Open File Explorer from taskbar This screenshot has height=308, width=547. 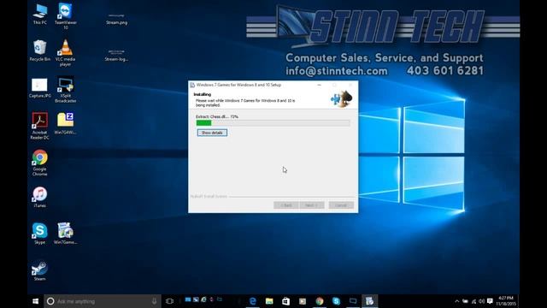click(x=269, y=301)
